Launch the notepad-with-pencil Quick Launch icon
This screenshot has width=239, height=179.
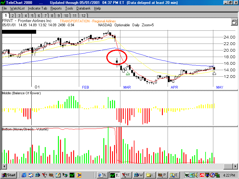[58, 175]
